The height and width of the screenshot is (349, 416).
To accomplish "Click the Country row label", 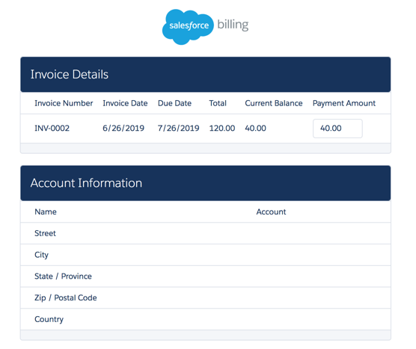I will 49,319.
